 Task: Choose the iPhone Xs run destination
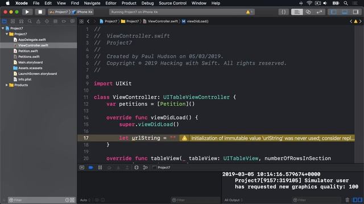click(82, 12)
